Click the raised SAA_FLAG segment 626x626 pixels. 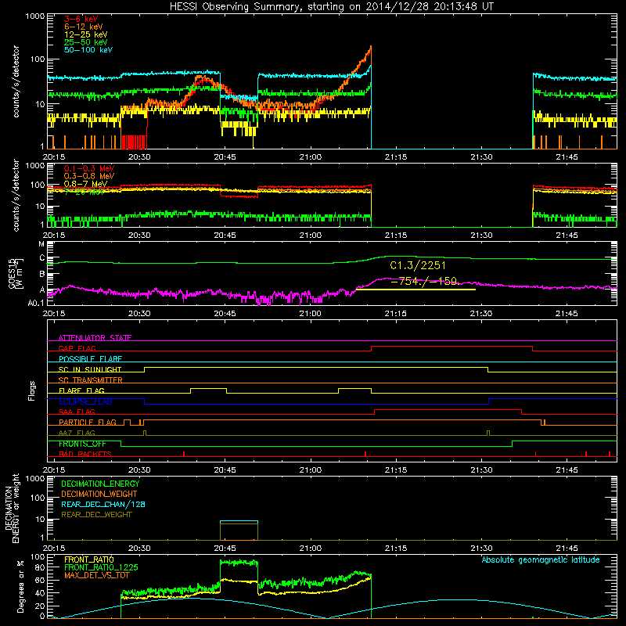coord(448,409)
